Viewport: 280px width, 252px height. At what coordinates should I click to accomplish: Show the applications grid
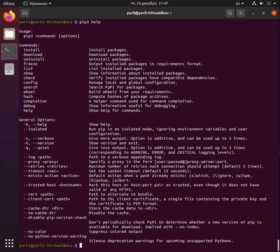[9, 243]
